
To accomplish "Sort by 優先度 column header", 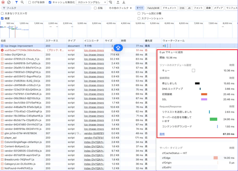I will [x=153, y=41].
